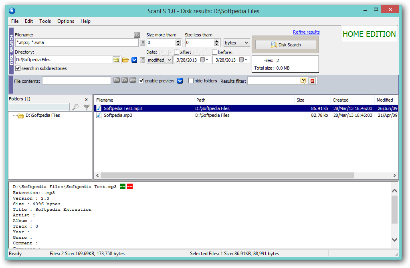Image resolution: width=410 pixels, height=268 pixels.
Task: Click the ScanFS app icon in title bar
Action: [x=12, y=11]
